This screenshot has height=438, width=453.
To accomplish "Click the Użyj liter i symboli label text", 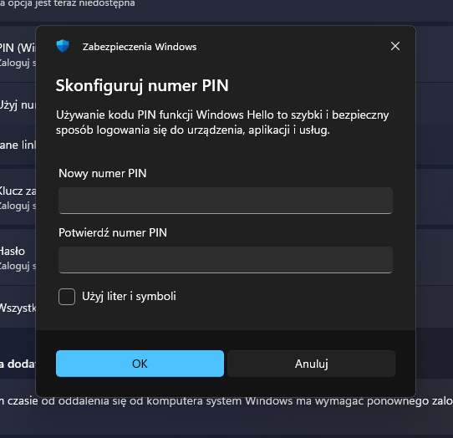I will [x=129, y=297].
